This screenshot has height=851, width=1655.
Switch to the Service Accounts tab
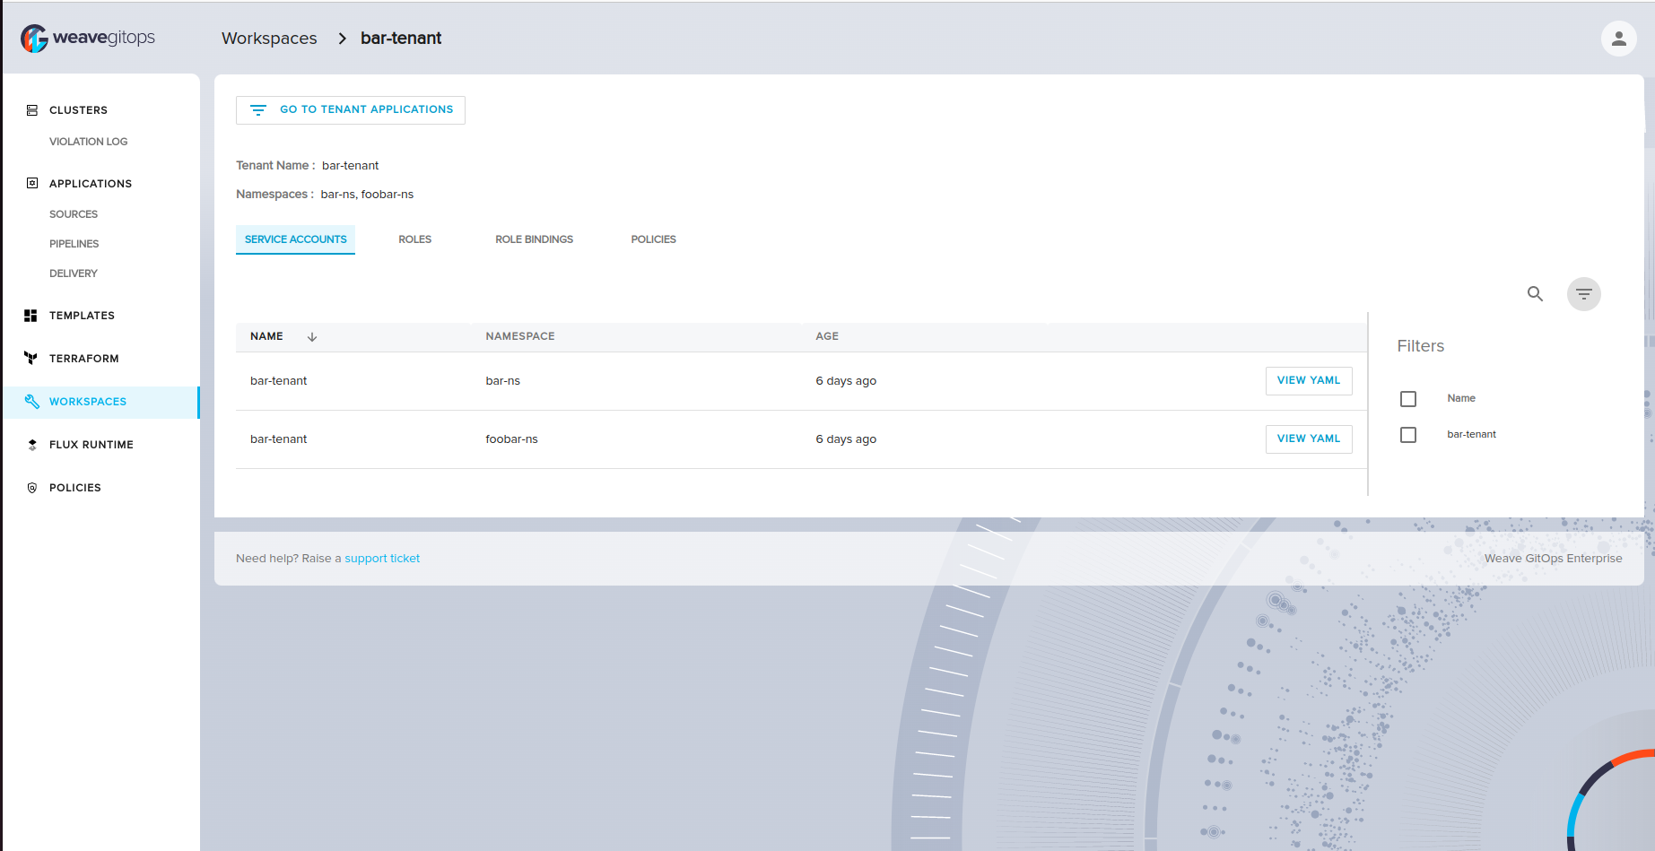(x=295, y=239)
